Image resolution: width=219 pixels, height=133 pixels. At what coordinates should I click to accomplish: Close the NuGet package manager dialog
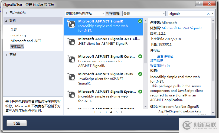[209, 4]
